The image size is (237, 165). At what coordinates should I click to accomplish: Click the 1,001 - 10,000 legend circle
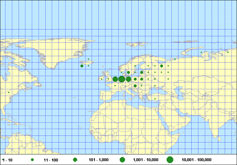click(x=122, y=160)
